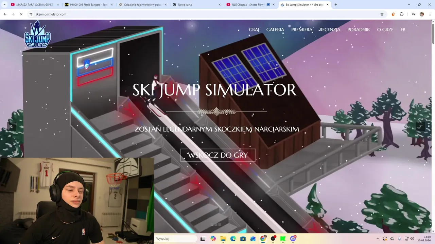435x244 pixels.
Task: Open the media control icon in toolbar
Action: pos(414,14)
